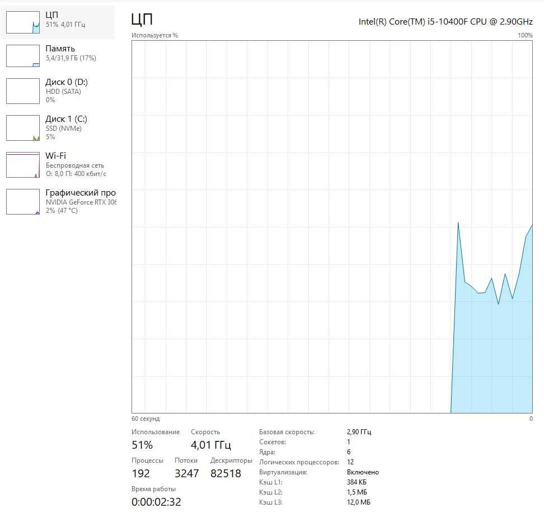Screen dimensions: 544x518
Task: Click the virtualization value 'Включено'
Action: click(363, 472)
